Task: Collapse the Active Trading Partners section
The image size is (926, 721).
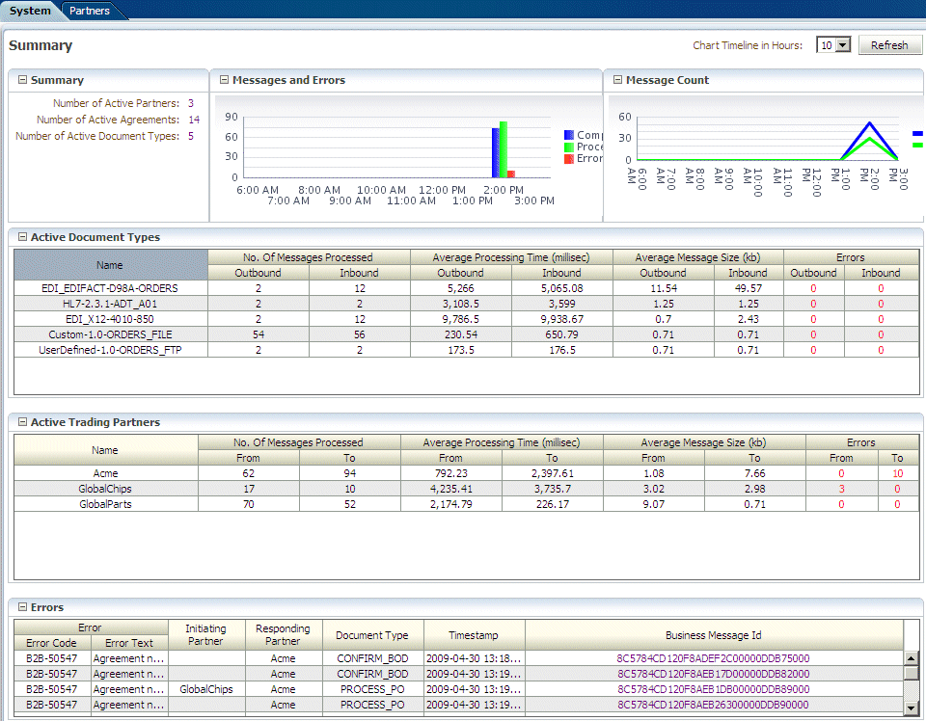Action: (x=22, y=422)
